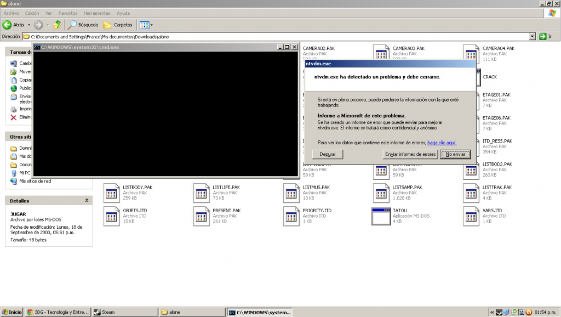
Task: Select the PRIORITY.ITD file icon
Action: pos(291,216)
